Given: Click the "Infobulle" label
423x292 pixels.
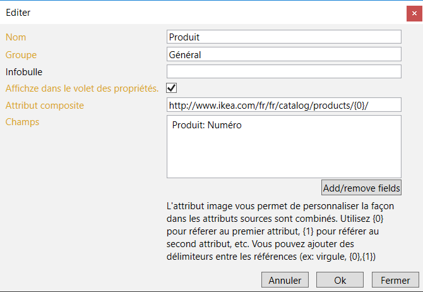Looking at the screenshot, I should 24,72.
